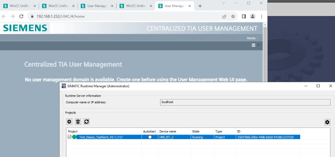Screen dimensions: 335x157
Task: Delete the selected project with trash icon
Action: tap(78, 122)
